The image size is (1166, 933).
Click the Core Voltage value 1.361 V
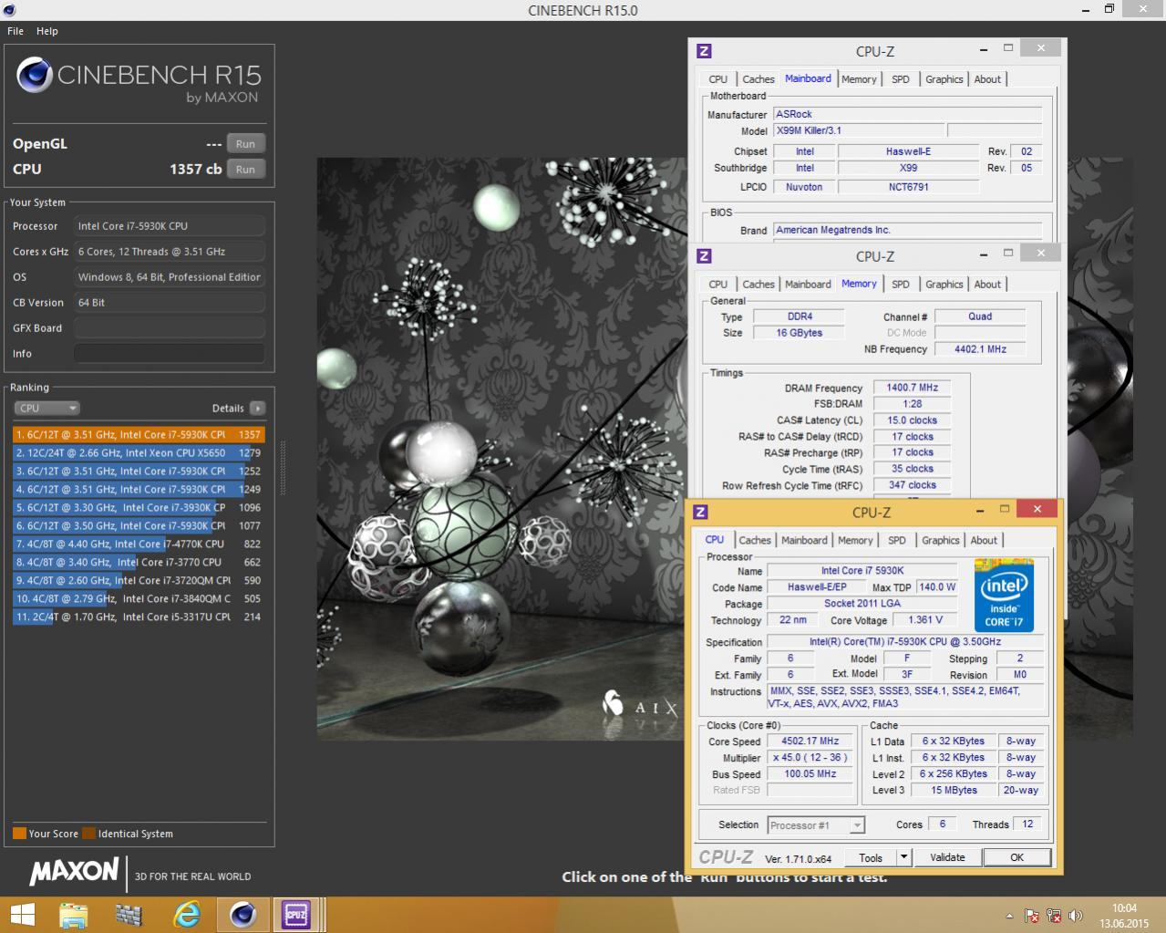pyautogui.click(x=925, y=620)
